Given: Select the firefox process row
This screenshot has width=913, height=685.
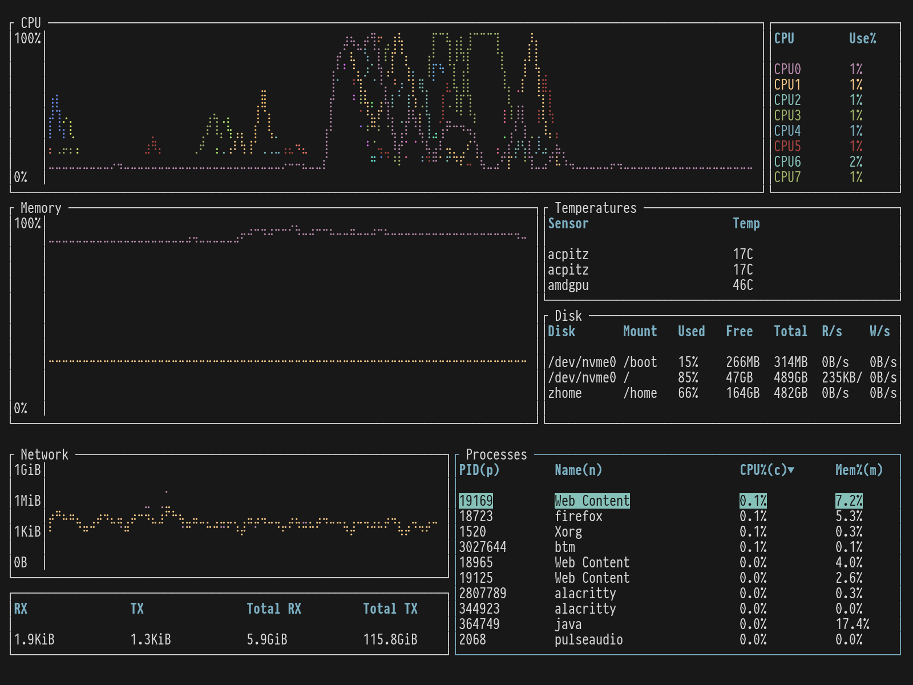Looking at the screenshot, I should point(678,516).
